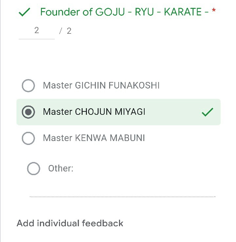Click the maximum points '/ 2' text
The height and width of the screenshot is (242, 236).
coord(66,31)
